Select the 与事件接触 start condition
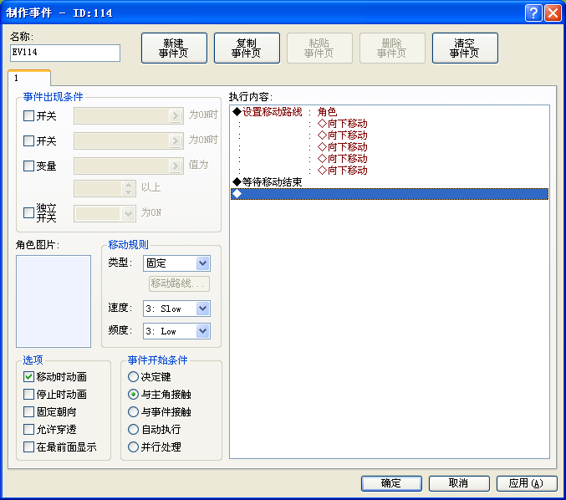 click(x=133, y=412)
